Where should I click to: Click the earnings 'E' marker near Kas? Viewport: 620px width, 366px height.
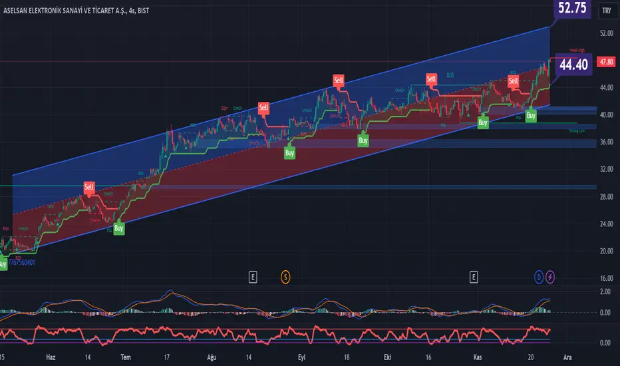point(473,277)
